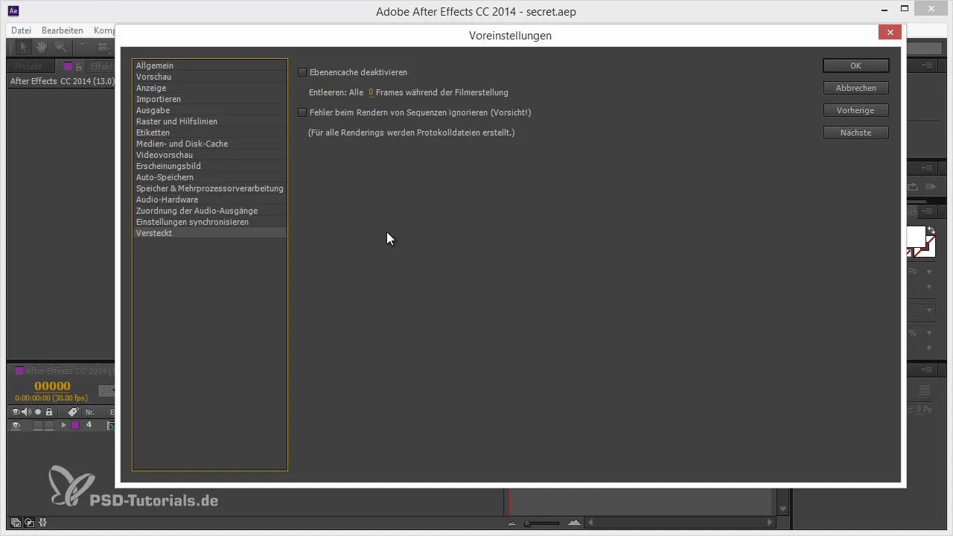Select Auto-Speichern preferences category
Image resolution: width=953 pixels, height=536 pixels.
click(210, 177)
